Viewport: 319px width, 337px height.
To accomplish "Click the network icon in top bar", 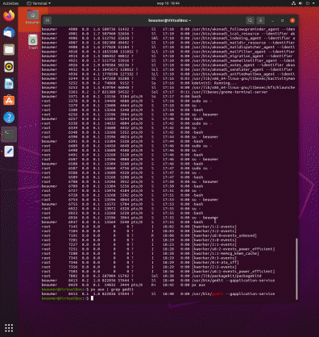I will pyautogui.click(x=293, y=3).
